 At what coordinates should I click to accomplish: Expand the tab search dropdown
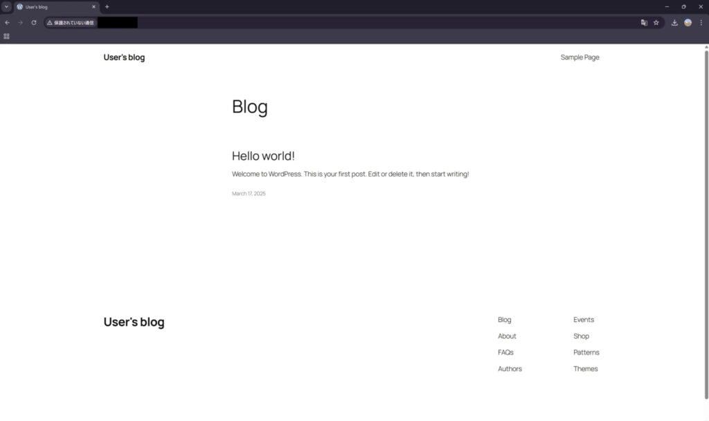pos(6,7)
